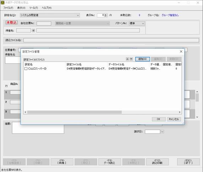The image size is (203, 172).
Task: Open the ツール(T) menu
Action: 33,8
